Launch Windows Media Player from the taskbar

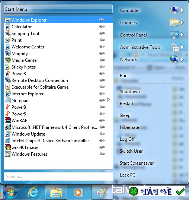click(79, 192)
